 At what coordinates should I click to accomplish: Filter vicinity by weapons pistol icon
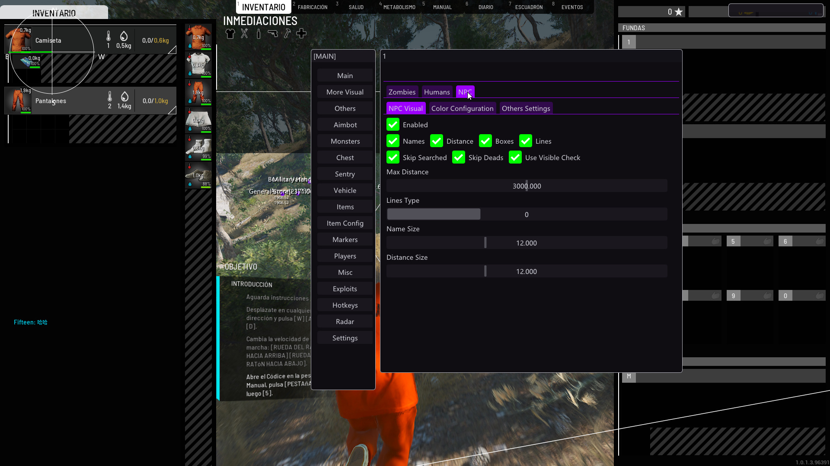point(273,34)
